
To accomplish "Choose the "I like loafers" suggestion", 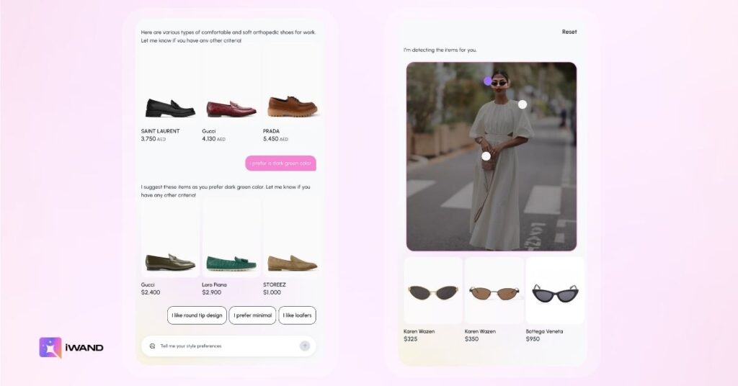I will 297,315.
